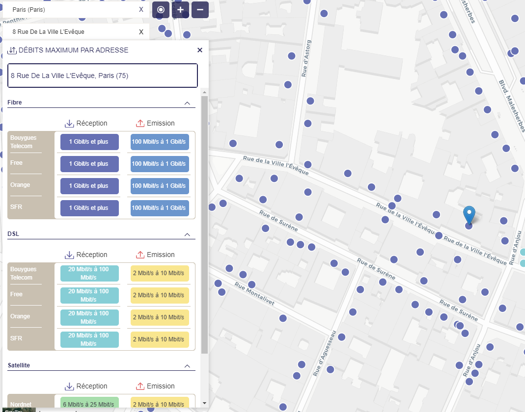Viewport: 525px width, 412px height.
Task: Click the upload/download icon beside panel title
Action: coord(12,50)
